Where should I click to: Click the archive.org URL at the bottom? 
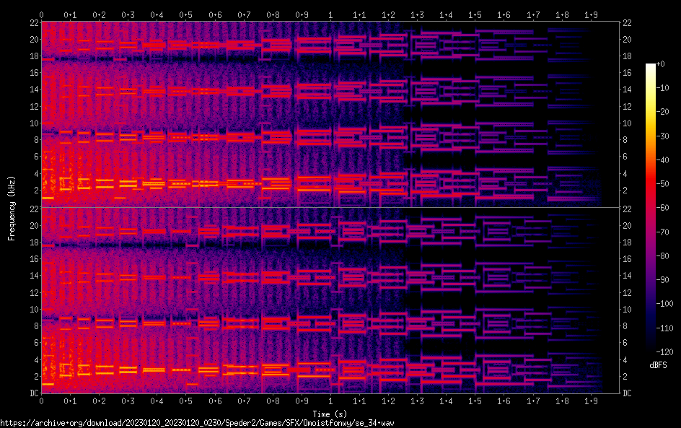197,422
